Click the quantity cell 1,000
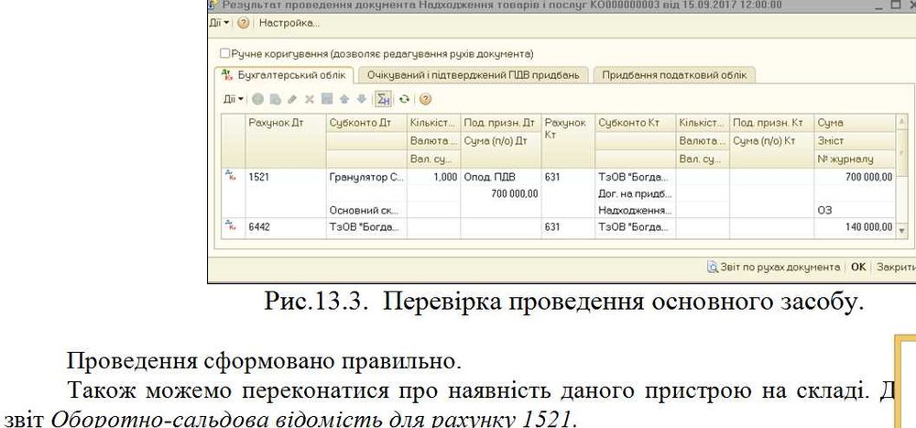The height and width of the screenshot is (428, 916). click(433, 177)
